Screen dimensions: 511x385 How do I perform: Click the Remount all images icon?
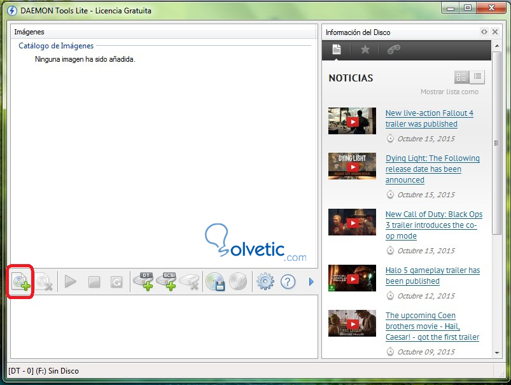pyautogui.click(x=116, y=282)
